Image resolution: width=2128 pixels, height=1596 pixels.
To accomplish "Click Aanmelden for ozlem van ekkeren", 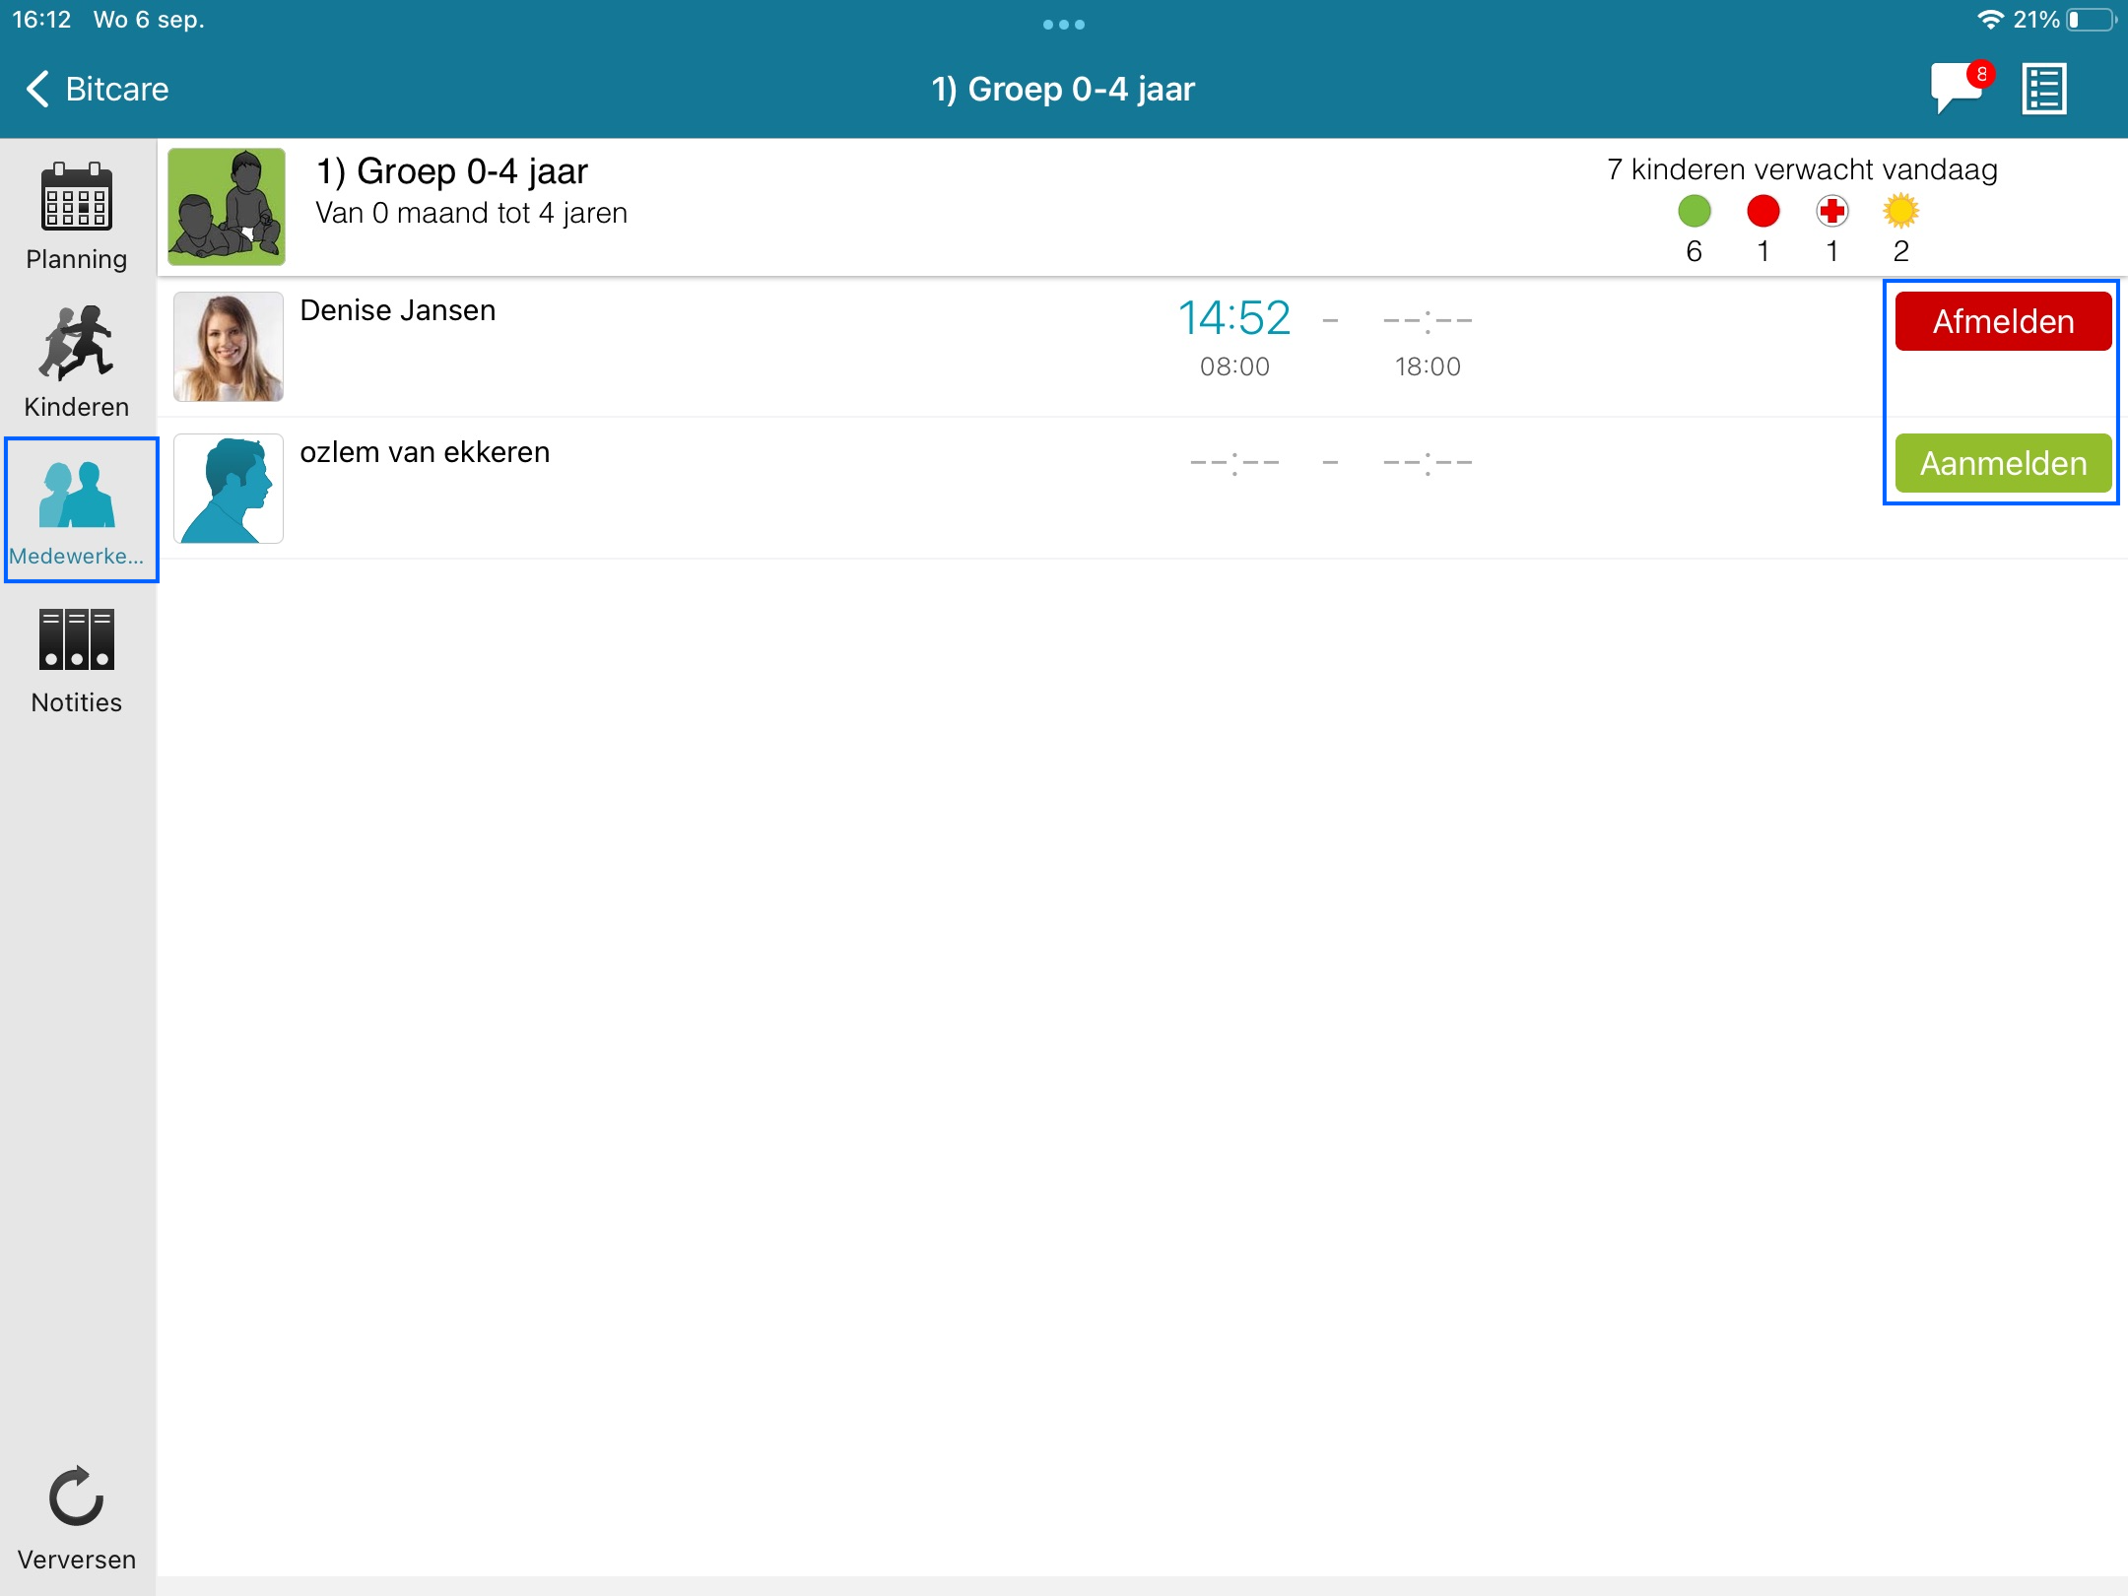I will tap(2003, 463).
